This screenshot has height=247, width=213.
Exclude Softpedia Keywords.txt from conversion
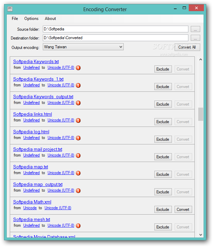pos(163,69)
